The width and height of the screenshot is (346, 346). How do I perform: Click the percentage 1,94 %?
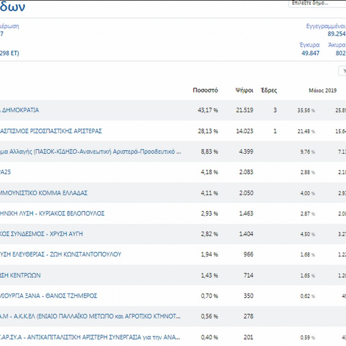click(x=209, y=254)
